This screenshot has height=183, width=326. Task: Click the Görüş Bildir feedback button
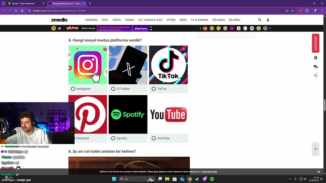316,43
